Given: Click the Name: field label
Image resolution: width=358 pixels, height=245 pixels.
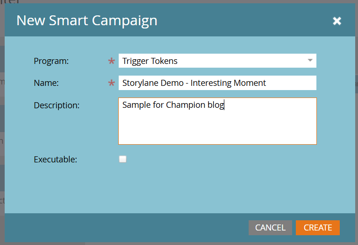Looking at the screenshot, I should pos(45,83).
